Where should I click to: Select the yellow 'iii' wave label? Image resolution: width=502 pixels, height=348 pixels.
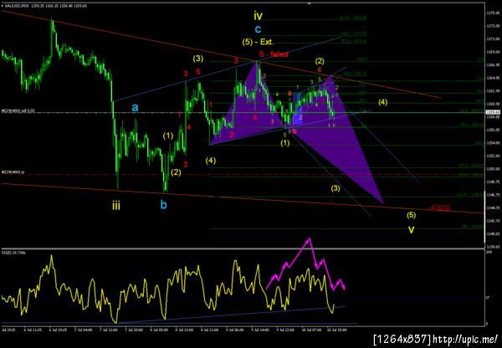(x=116, y=205)
